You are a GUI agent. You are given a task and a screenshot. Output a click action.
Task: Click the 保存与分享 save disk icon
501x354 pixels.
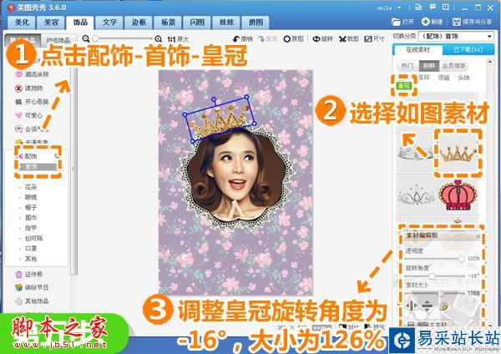[456, 22]
